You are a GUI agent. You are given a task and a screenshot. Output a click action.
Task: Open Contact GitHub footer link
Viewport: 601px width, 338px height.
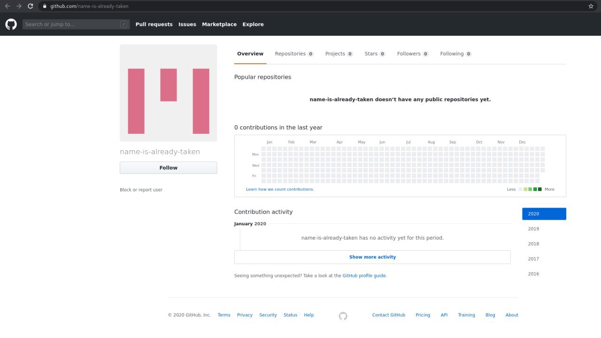[x=389, y=315]
